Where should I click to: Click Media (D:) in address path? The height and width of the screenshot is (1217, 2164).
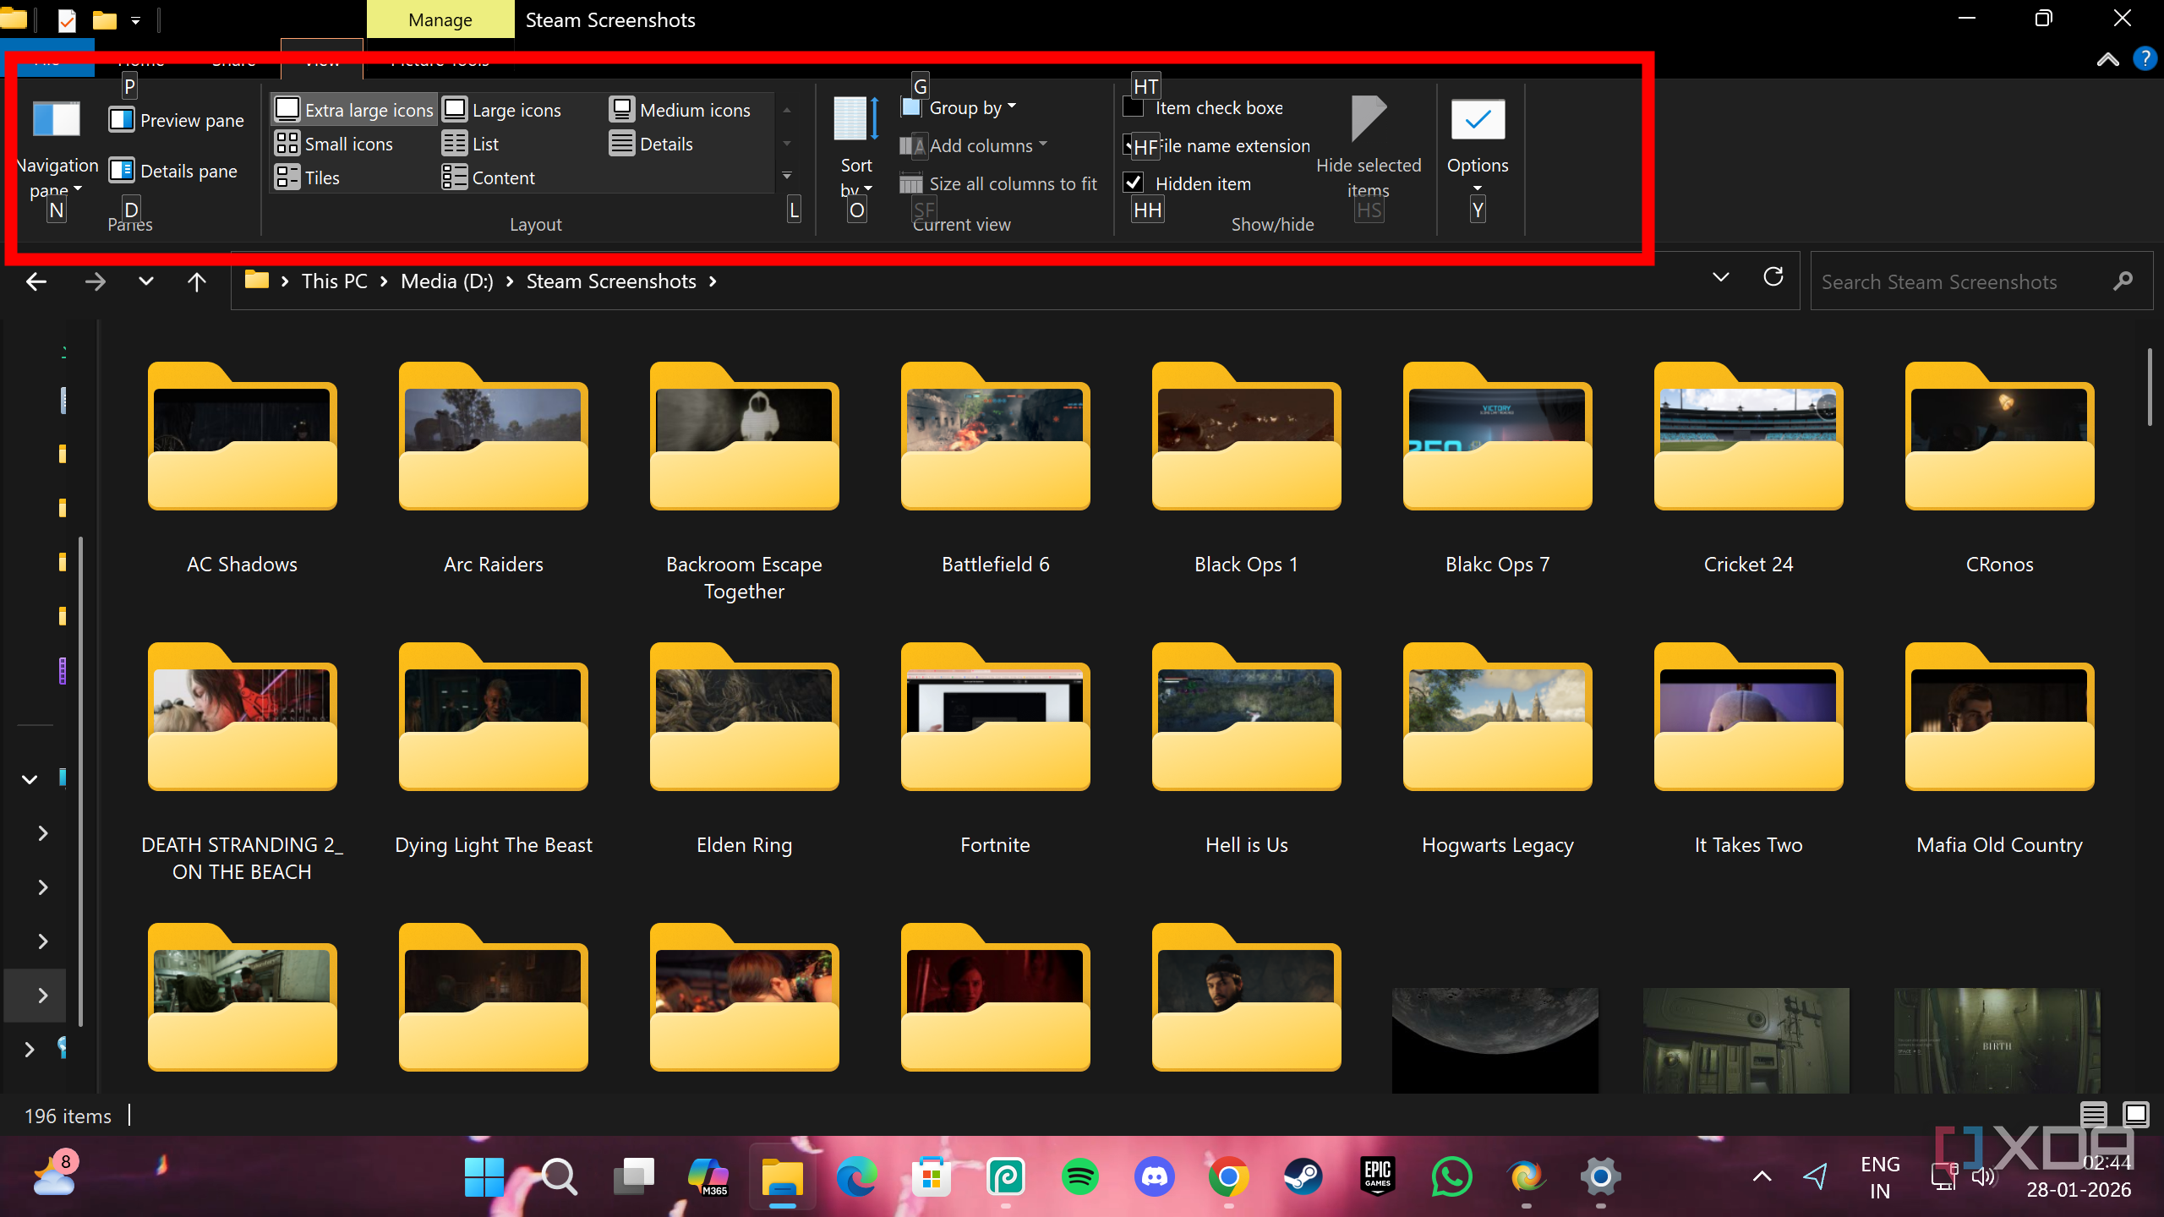447,281
